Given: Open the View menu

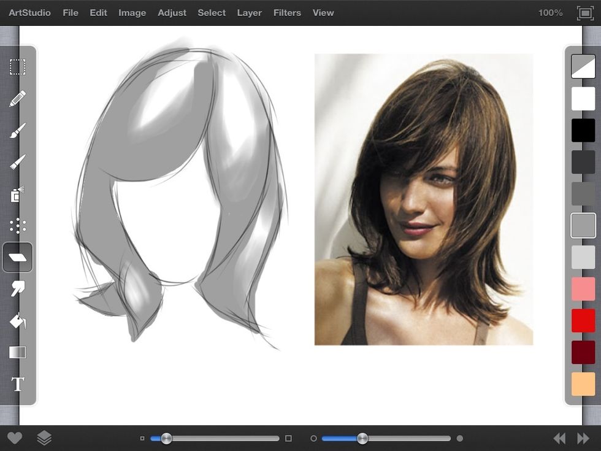Looking at the screenshot, I should coord(323,13).
